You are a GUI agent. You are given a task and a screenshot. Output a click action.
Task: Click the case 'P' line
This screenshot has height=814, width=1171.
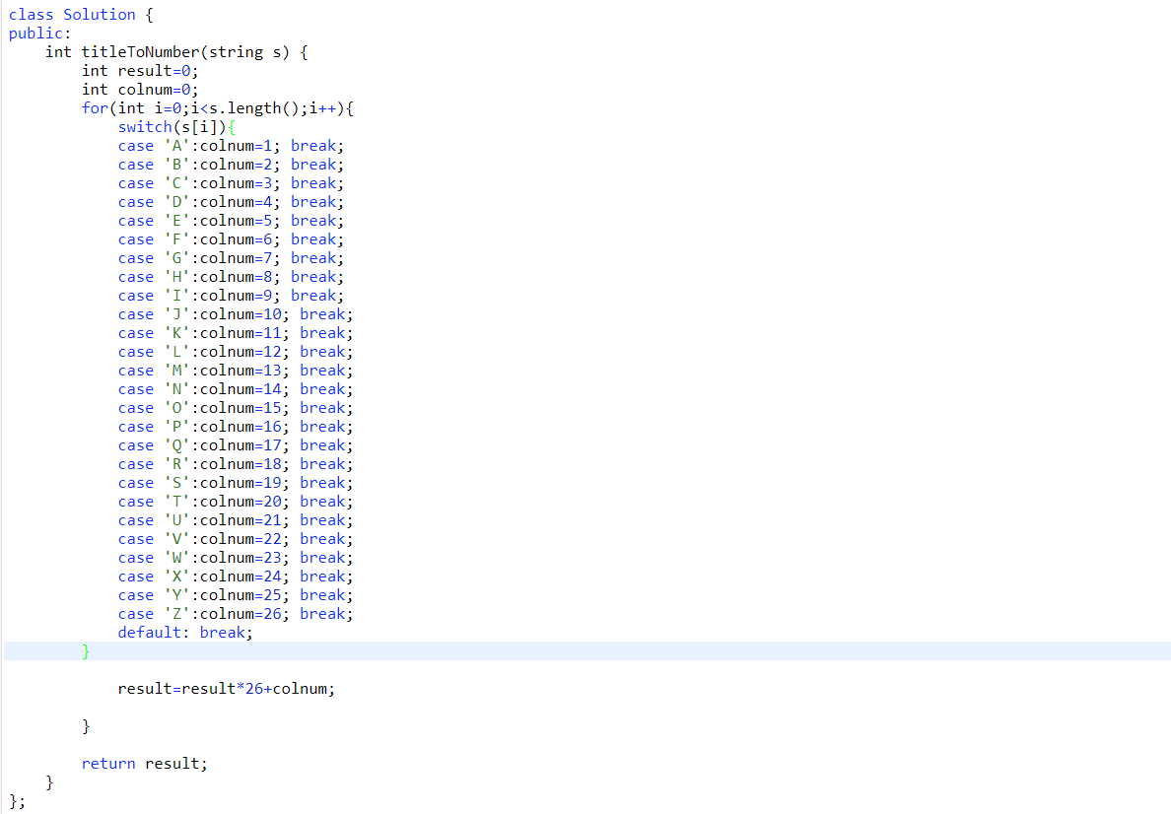236,426
